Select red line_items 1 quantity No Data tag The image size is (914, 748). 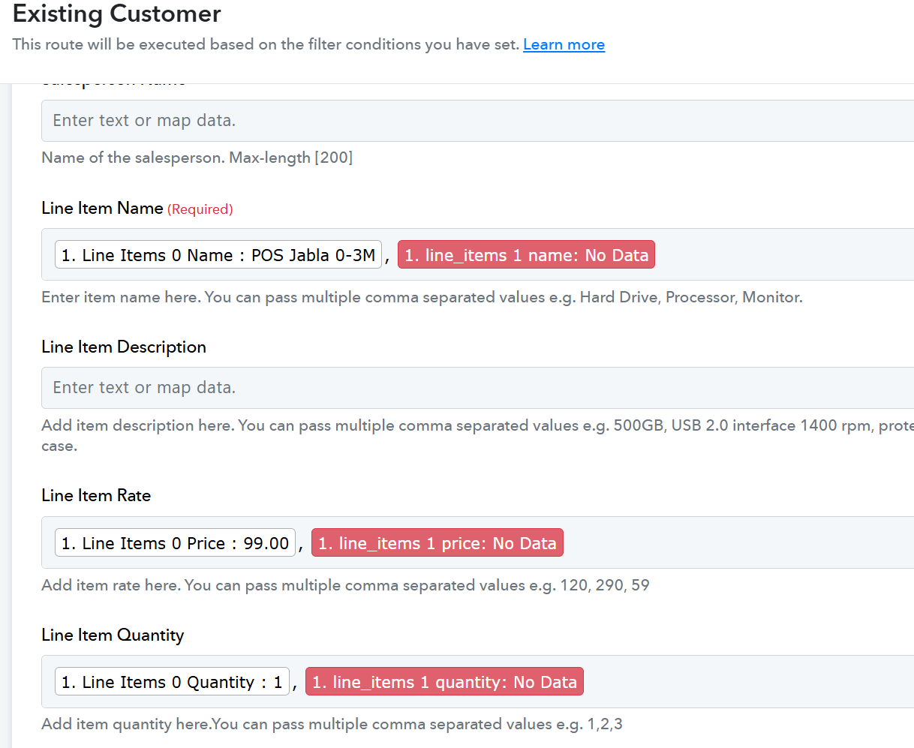[x=444, y=682]
